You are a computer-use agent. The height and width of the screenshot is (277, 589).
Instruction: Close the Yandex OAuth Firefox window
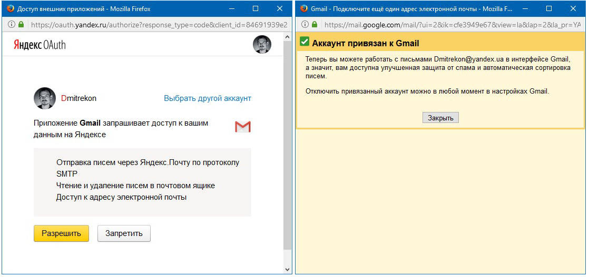(279, 8)
